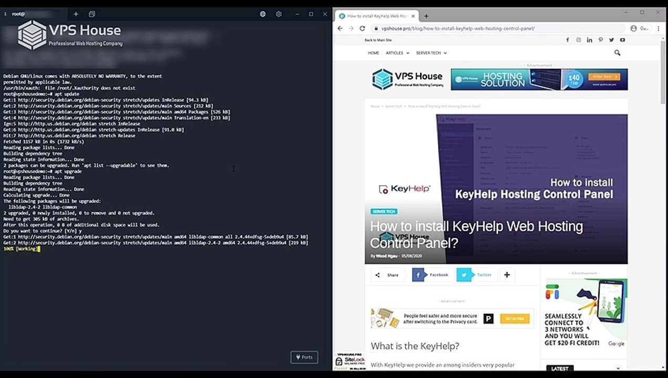This screenshot has width=668, height=378.
Task: Select the LATEST sidebar tab
Action: click(x=560, y=368)
